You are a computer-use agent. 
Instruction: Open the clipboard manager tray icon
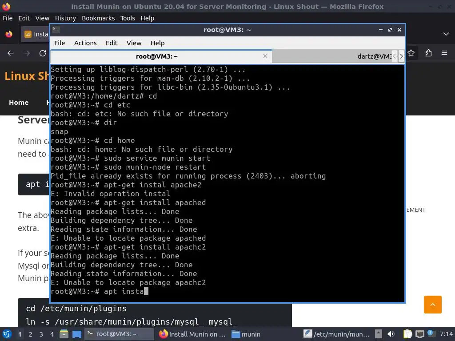tap(407, 334)
